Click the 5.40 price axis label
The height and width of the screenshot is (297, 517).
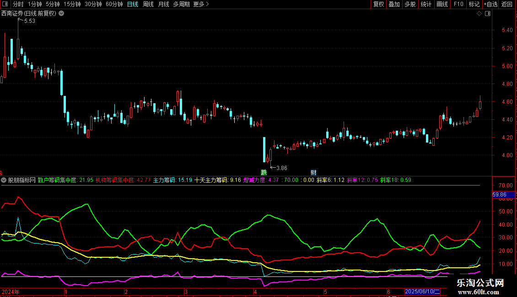[507, 30]
